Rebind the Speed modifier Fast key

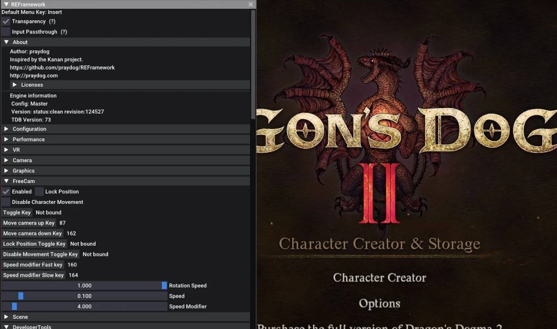click(32, 265)
